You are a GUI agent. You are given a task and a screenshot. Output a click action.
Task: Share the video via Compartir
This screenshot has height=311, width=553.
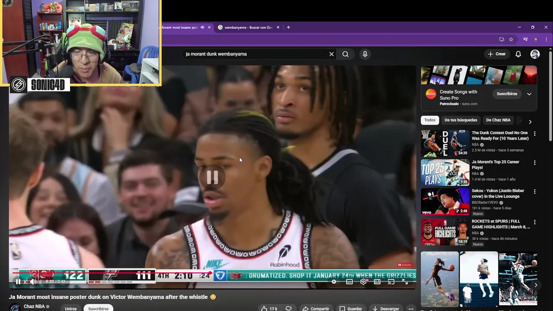coord(316,308)
